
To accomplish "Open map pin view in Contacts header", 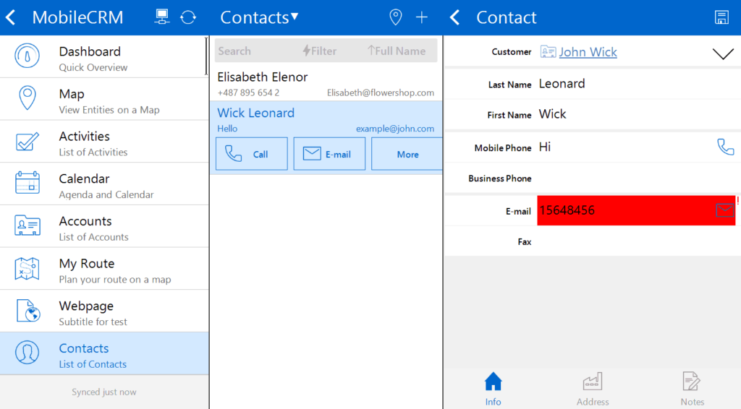I will pos(396,17).
